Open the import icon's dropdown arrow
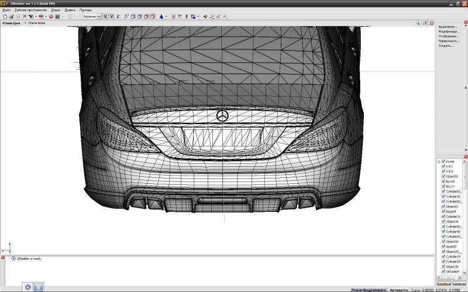 tap(36, 17)
